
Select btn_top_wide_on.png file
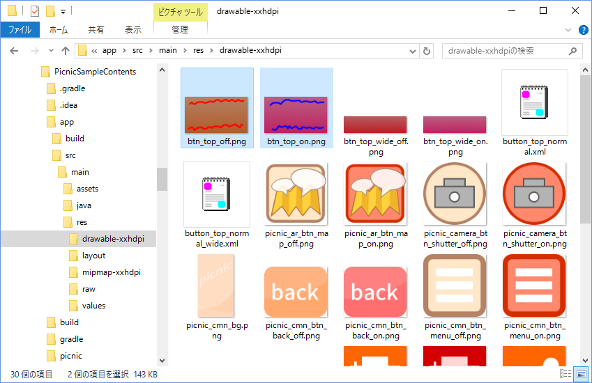455,125
